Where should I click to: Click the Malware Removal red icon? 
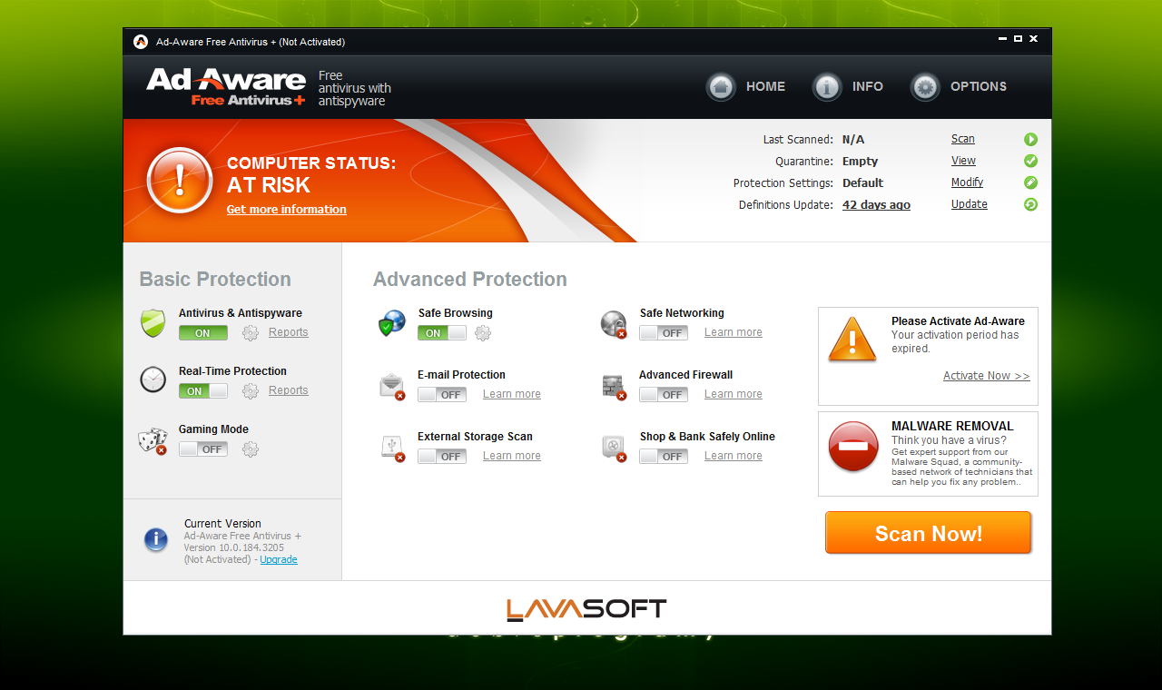(x=853, y=447)
